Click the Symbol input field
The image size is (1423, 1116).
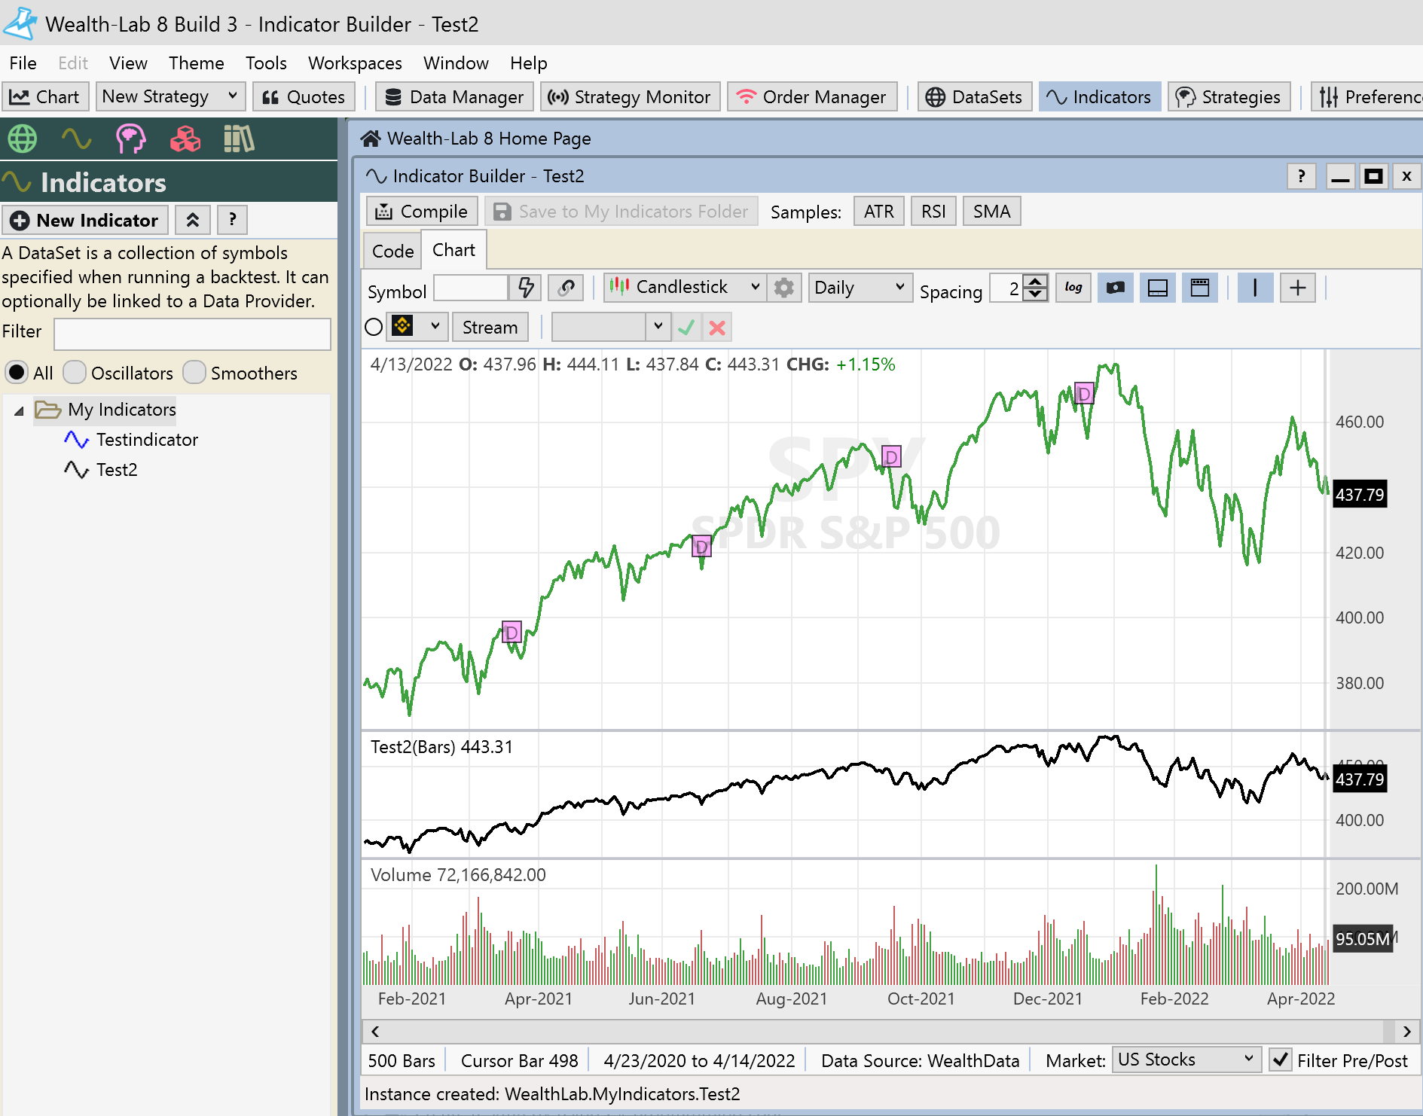[471, 288]
